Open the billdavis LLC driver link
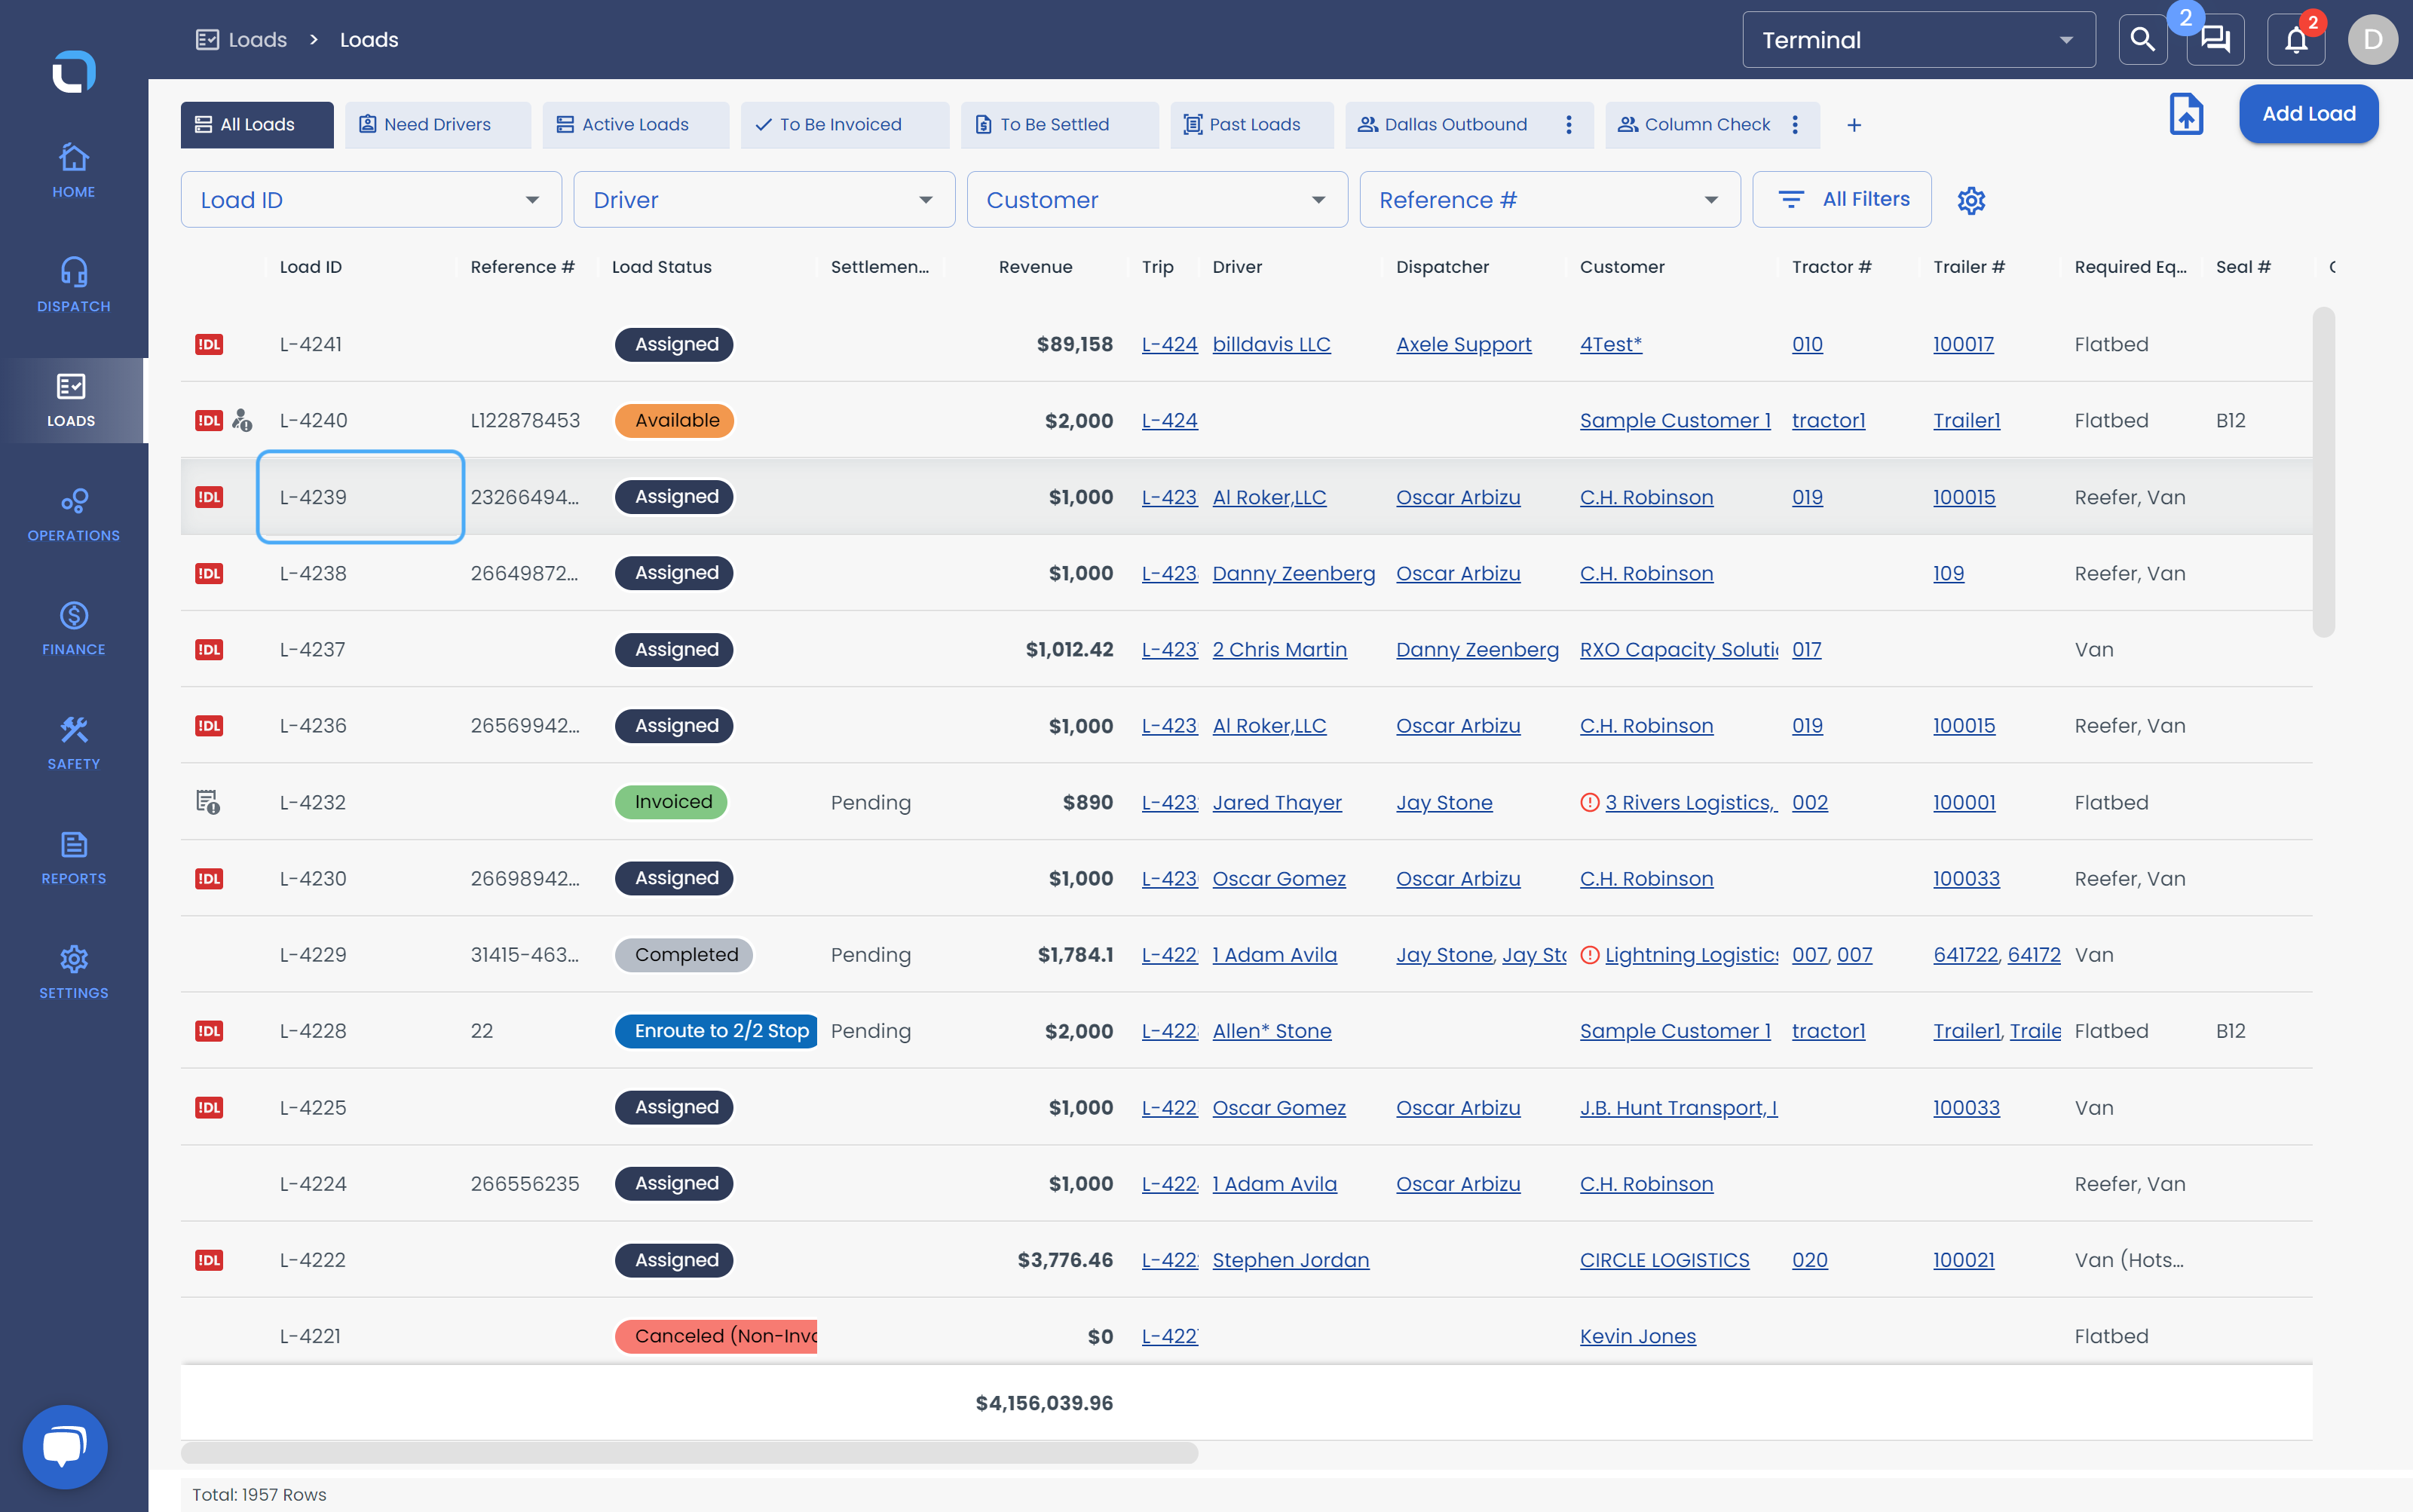The height and width of the screenshot is (1512, 2413). 1271,344
